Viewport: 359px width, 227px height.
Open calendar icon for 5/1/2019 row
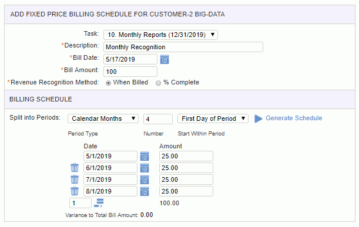pos(145,156)
